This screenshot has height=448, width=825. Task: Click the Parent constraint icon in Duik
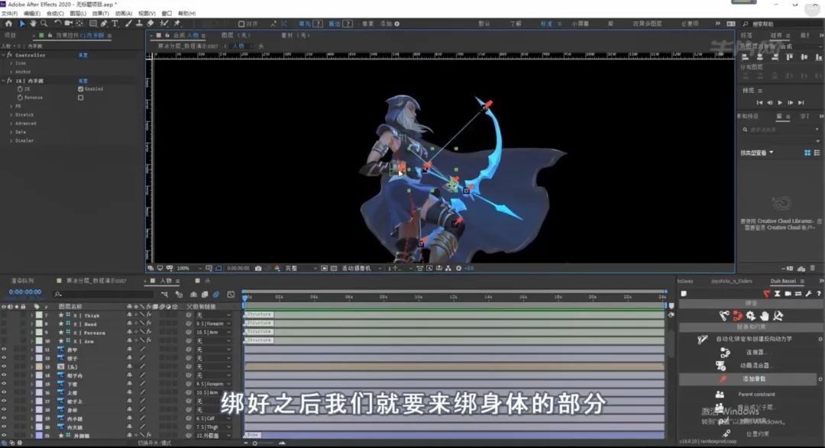pos(720,394)
